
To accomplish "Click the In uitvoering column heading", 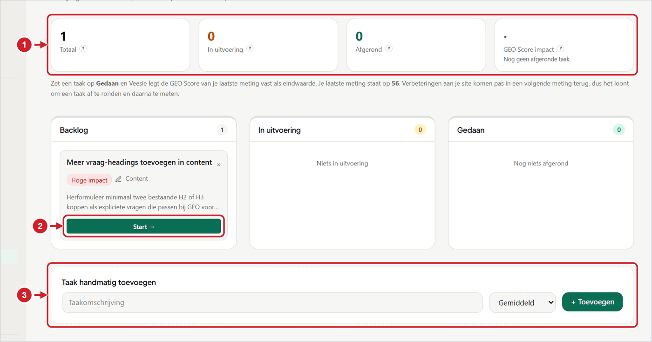I will [x=279, y=130].
